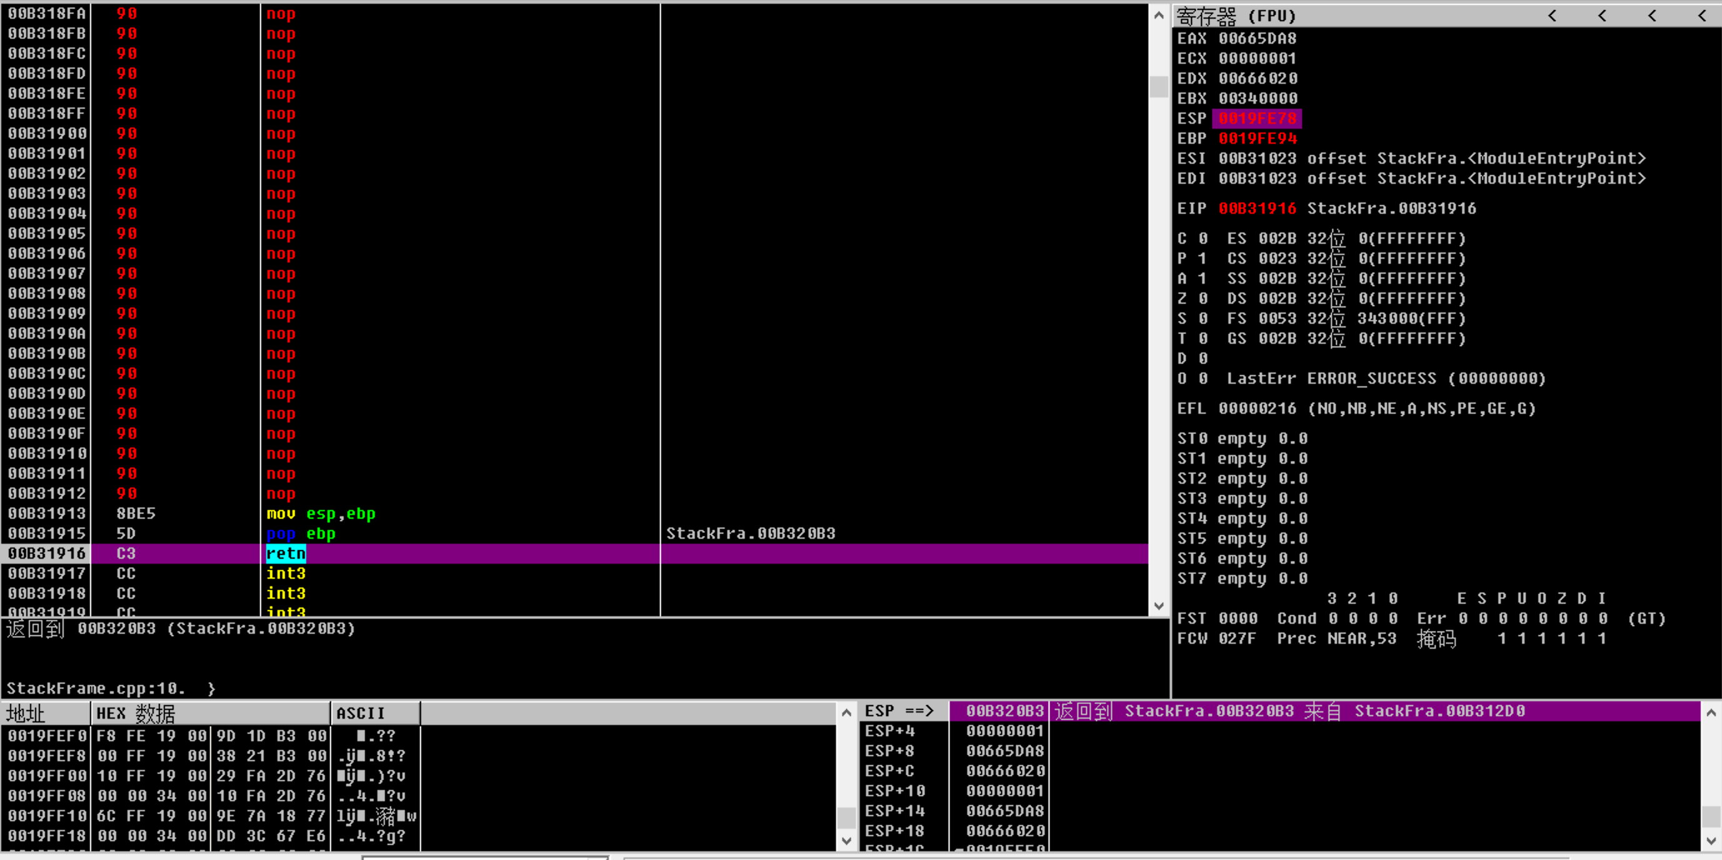Select the ST7 empty 0.0 register
Viewport: 1722px width, 860px height.
click(1242, 579)
